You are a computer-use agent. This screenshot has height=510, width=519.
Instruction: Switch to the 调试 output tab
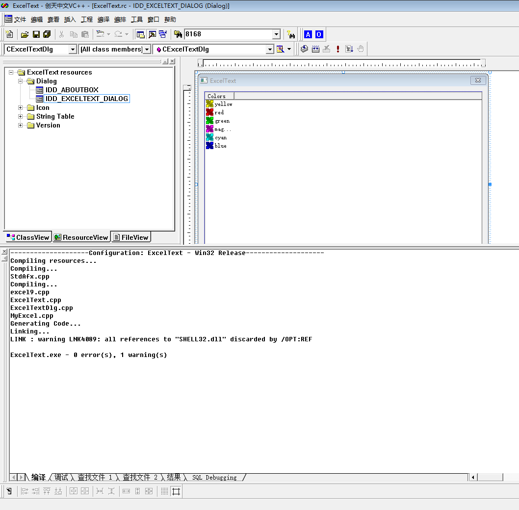61,477
